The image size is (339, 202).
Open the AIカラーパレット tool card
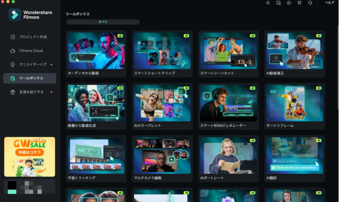tap(162, 106)
